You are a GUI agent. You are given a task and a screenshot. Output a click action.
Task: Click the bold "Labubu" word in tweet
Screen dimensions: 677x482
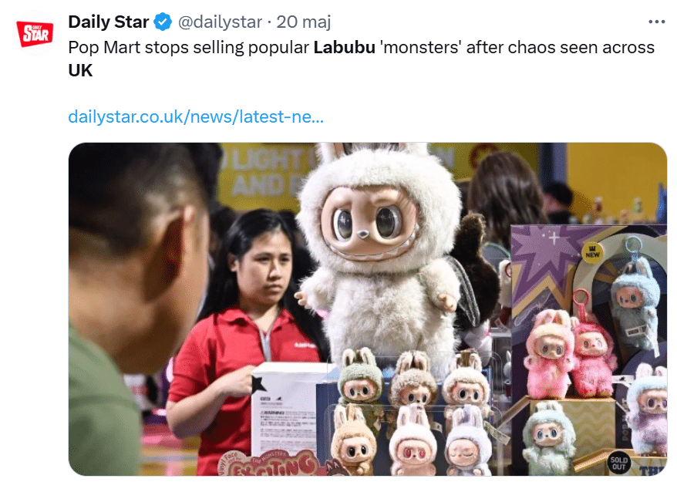(344, 48)
